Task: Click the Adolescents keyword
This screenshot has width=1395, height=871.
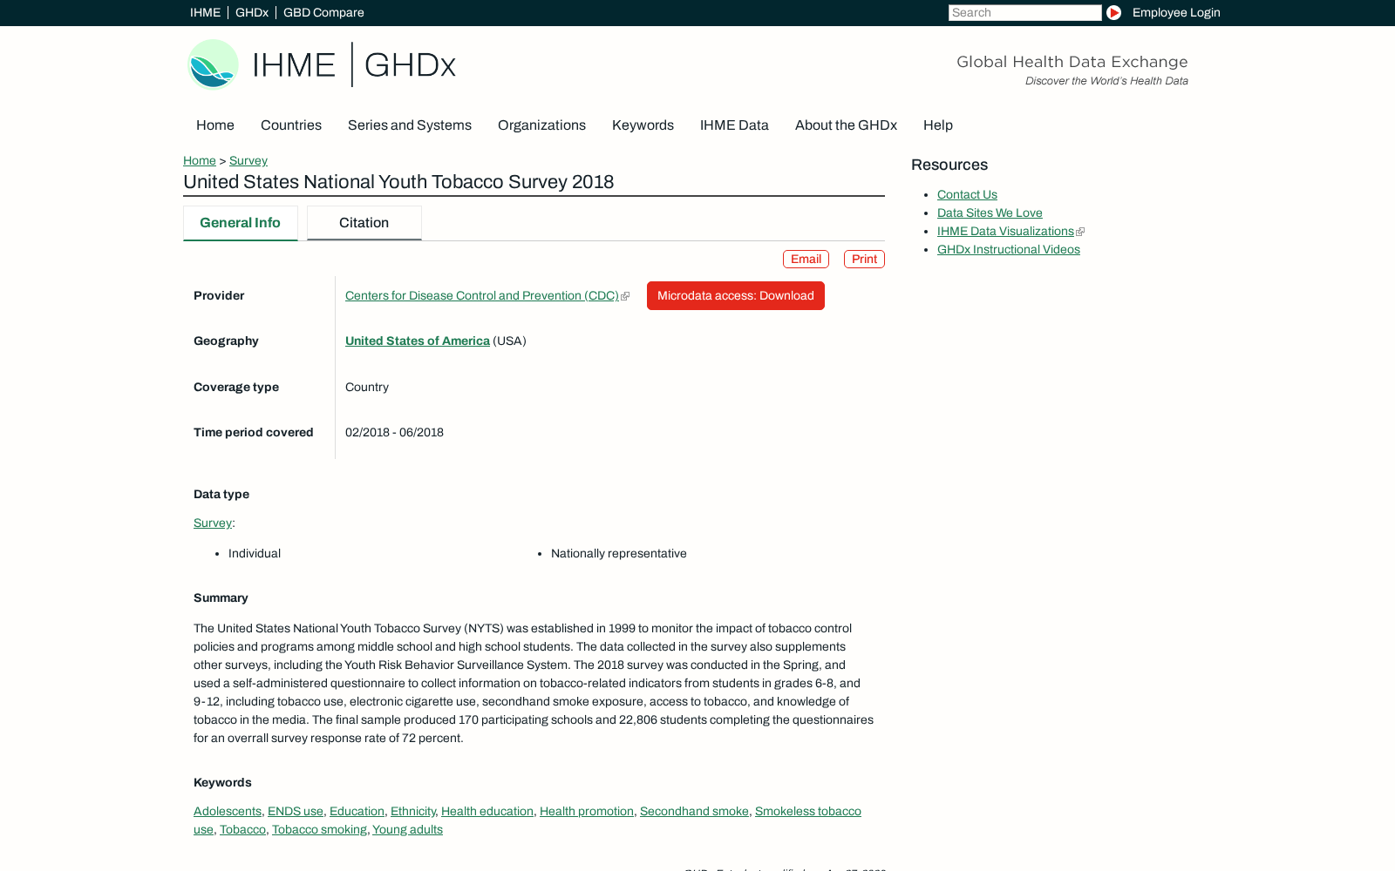Action: click(228, 811)
